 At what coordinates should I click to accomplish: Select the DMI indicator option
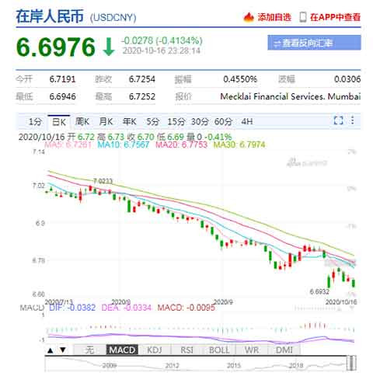point(284,350)
